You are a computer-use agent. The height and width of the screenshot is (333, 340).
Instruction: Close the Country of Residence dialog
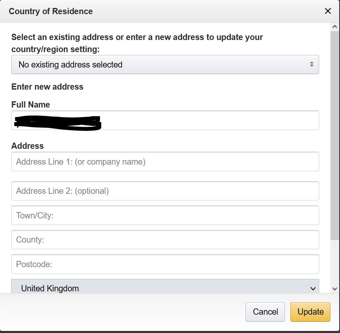pos(328,11)
